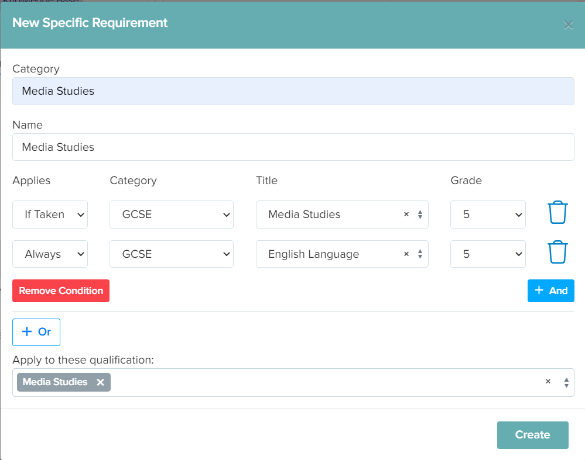This screenshot has width=585, height=460.
Task: Open the grade dropdown for English Language
Action: click(488, 254)
